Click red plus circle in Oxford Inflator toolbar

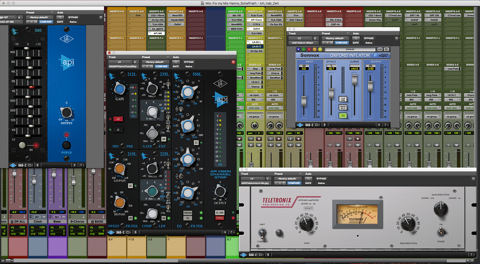click(x=309, y=49)
